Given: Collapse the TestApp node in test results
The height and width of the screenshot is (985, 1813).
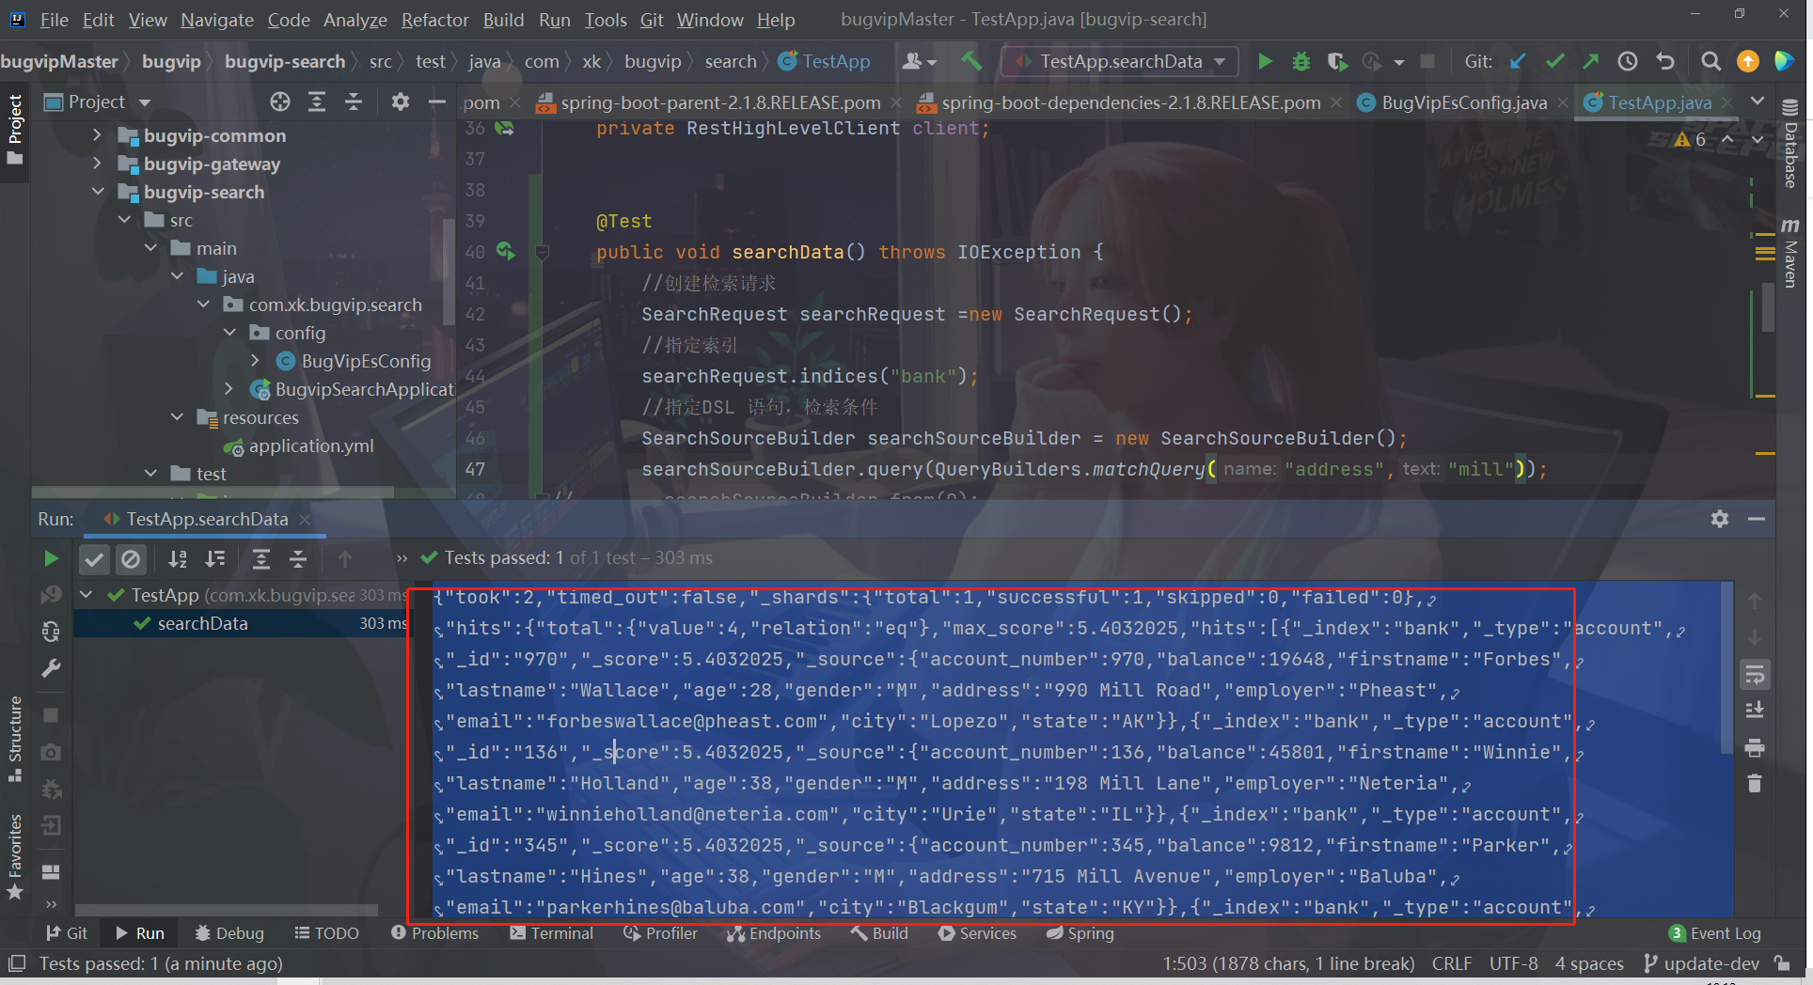Looking at the screenshot, I should [86, 594].
